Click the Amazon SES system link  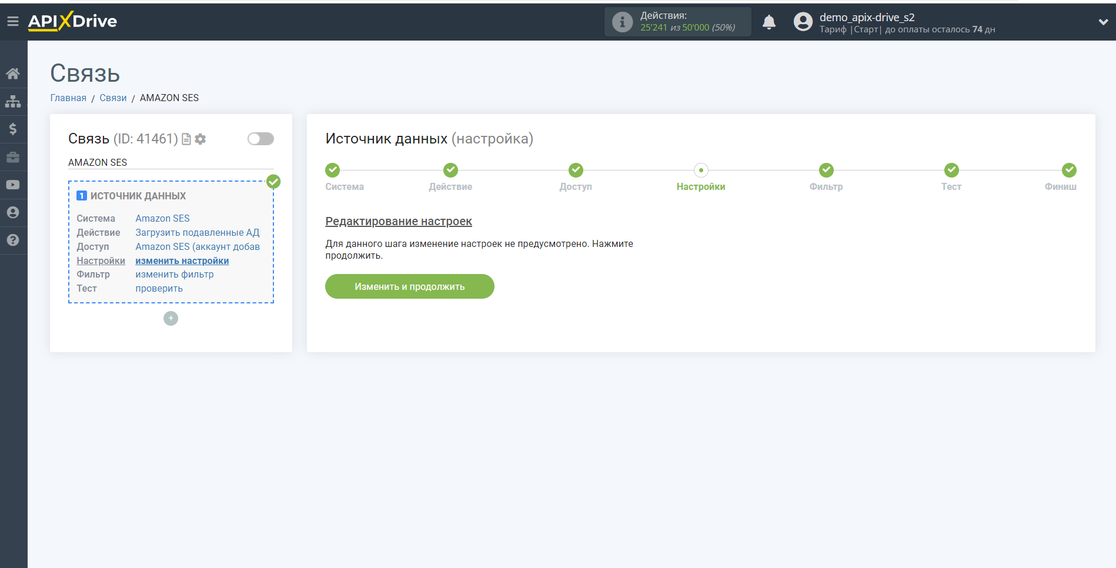[162, 218]
